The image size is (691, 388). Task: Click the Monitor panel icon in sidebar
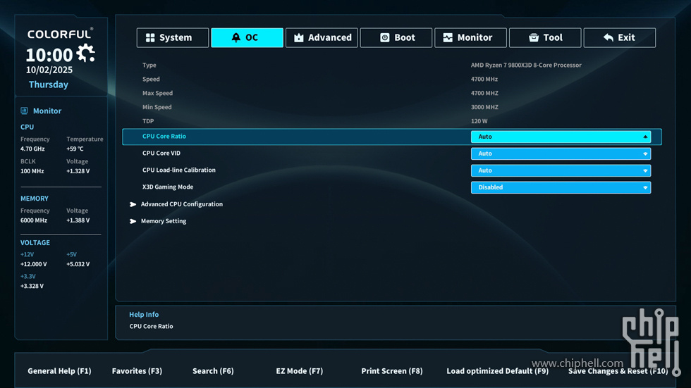point(25,111)
